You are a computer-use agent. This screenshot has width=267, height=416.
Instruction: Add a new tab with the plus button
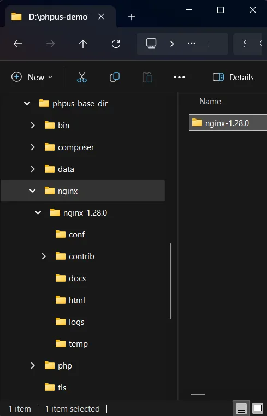pyautogui.click(x=132, y=17)
